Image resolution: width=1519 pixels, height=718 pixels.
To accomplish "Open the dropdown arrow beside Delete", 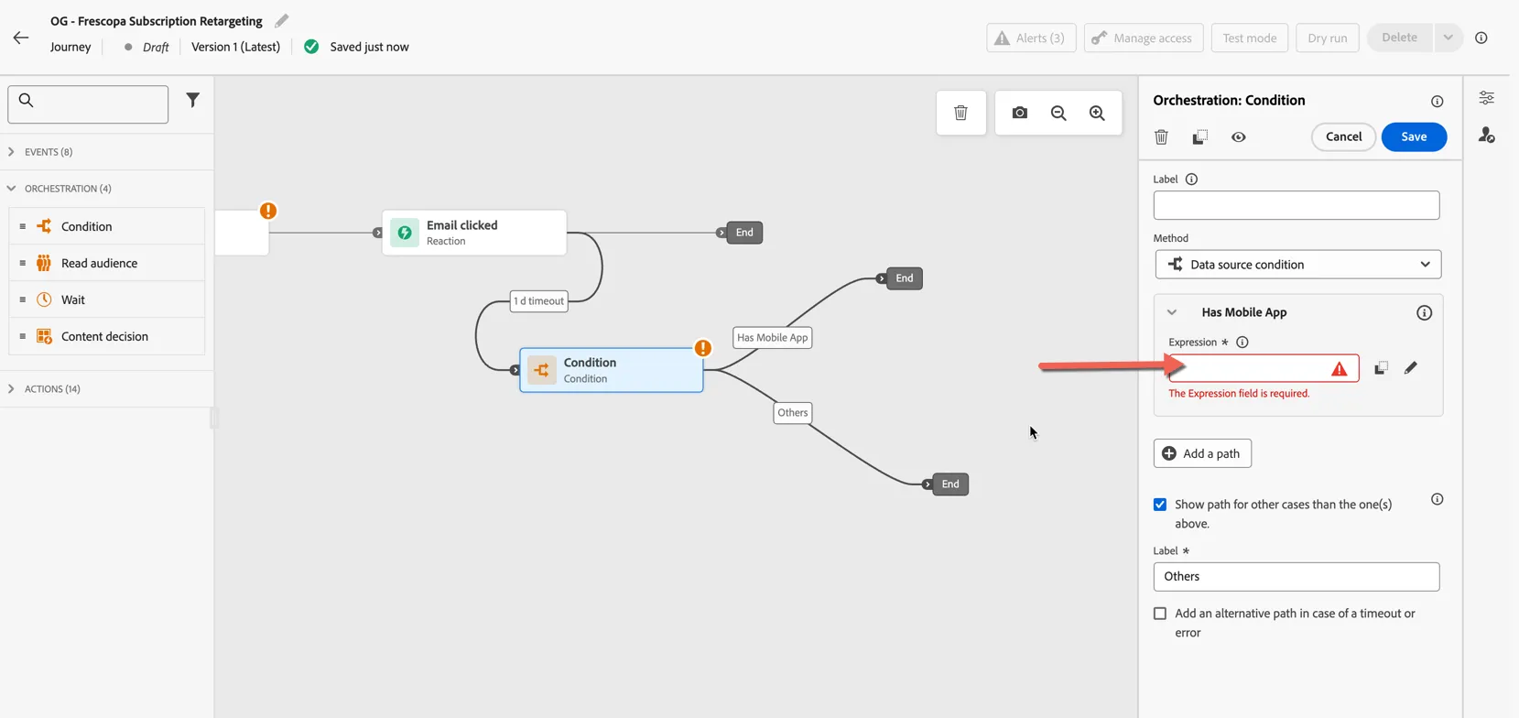I will [1448, 38].
